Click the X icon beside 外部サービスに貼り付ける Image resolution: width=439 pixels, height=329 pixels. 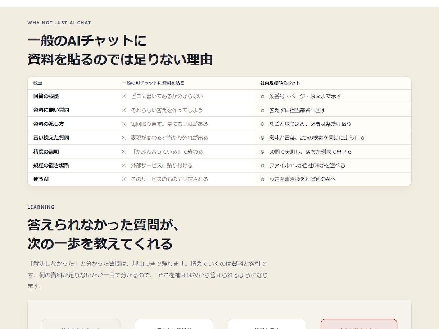click(x=123, y=165)
